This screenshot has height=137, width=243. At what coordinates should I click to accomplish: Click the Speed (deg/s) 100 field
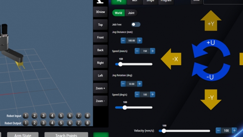pyautogui.click(x=145, y=94)
